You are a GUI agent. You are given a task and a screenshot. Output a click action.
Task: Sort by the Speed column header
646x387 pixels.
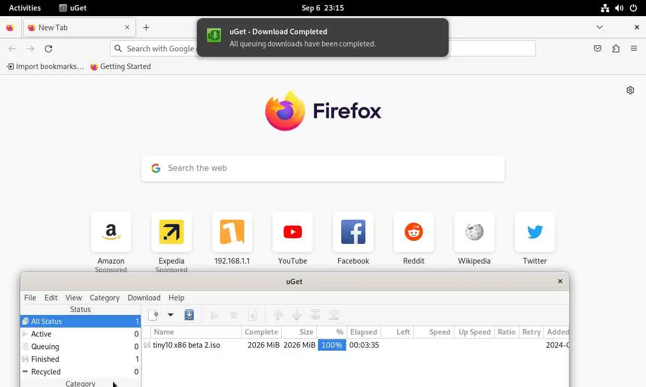tap(434, 332)
